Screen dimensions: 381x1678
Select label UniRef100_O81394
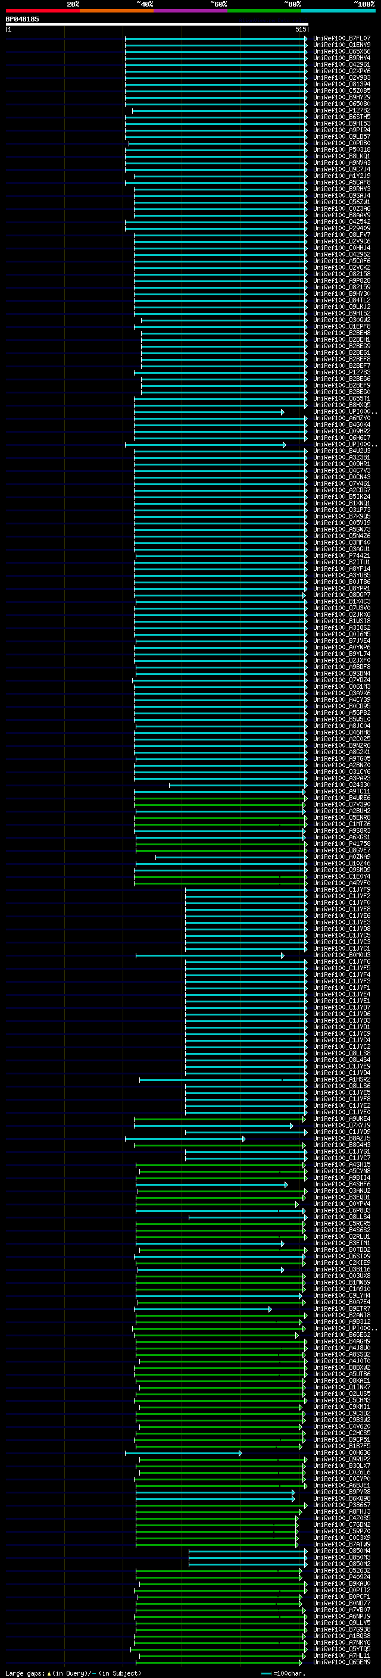[x=342, y=84]
